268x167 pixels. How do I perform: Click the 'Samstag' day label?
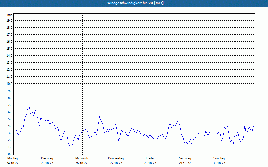point(185,158)
